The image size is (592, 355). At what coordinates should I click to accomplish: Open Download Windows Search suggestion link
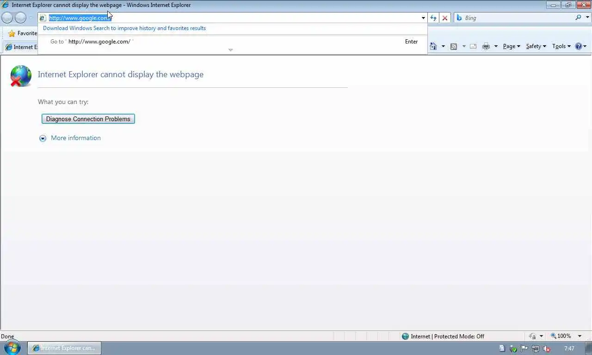tap(124, 28)
